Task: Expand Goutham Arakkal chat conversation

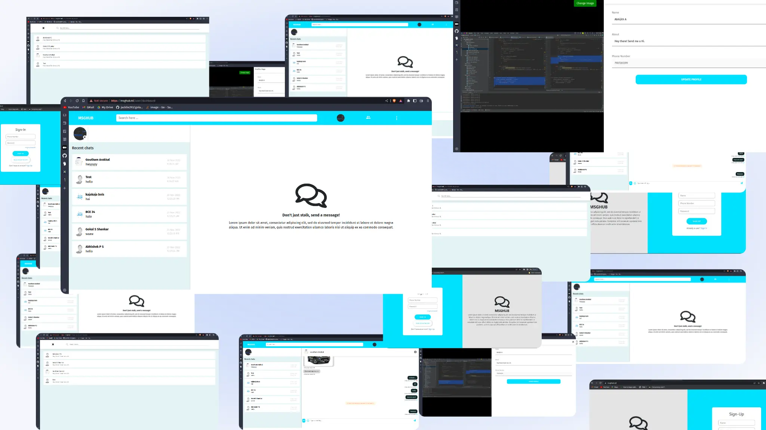Action: [x=129, y=161]
